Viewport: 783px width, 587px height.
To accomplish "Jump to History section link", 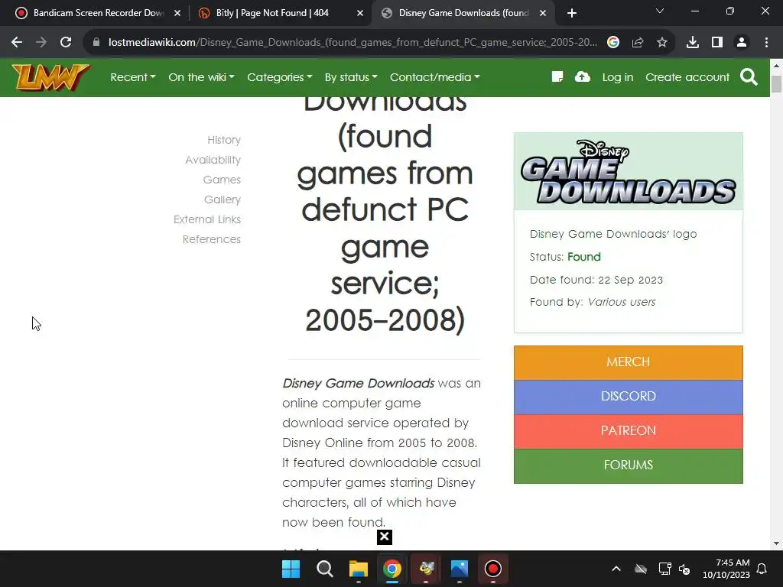I will [x=224, y=140].
